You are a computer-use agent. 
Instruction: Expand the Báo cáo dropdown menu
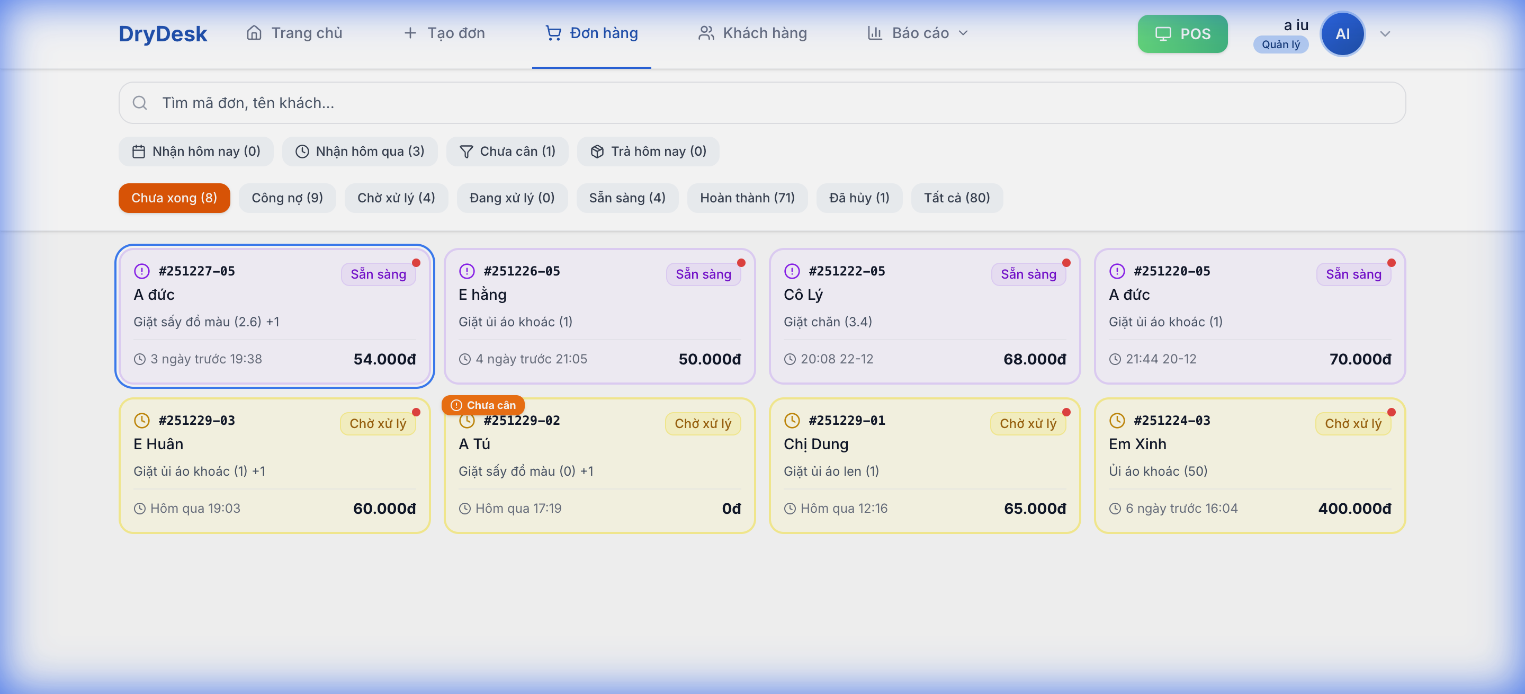tap(918, 33)
